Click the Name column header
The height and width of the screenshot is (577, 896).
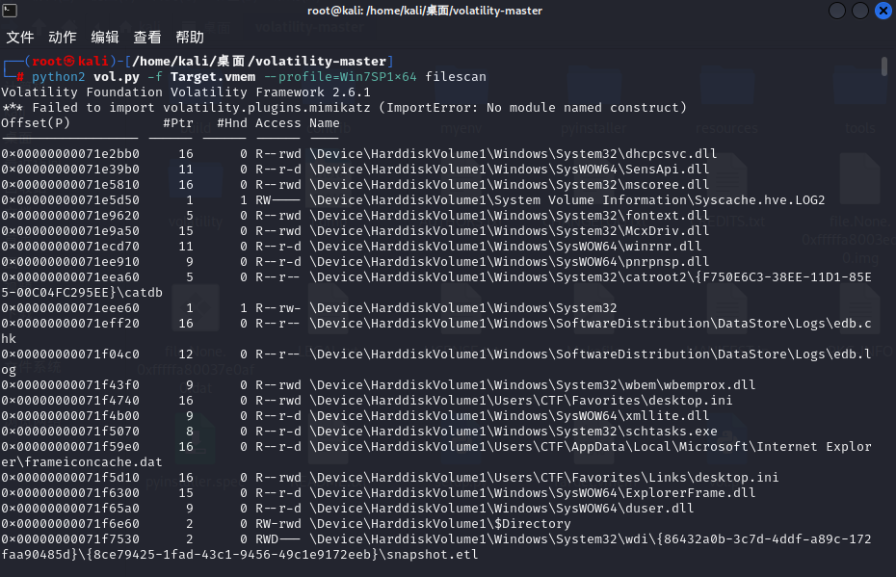click(x=325, y=123)
